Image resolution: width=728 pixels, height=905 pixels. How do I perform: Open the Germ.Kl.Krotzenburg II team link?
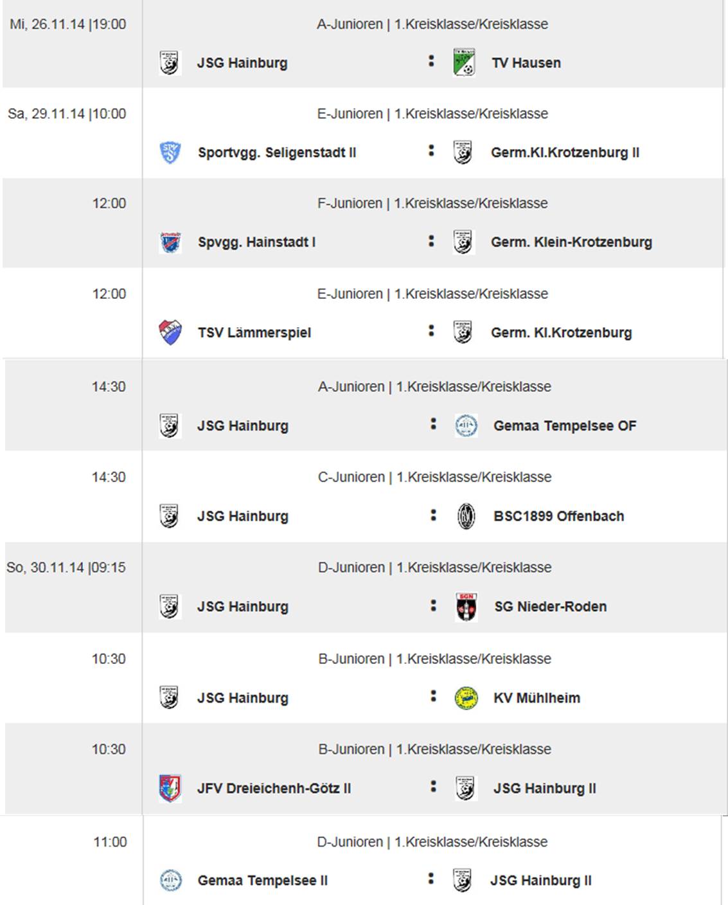click(x=565, y=153)
